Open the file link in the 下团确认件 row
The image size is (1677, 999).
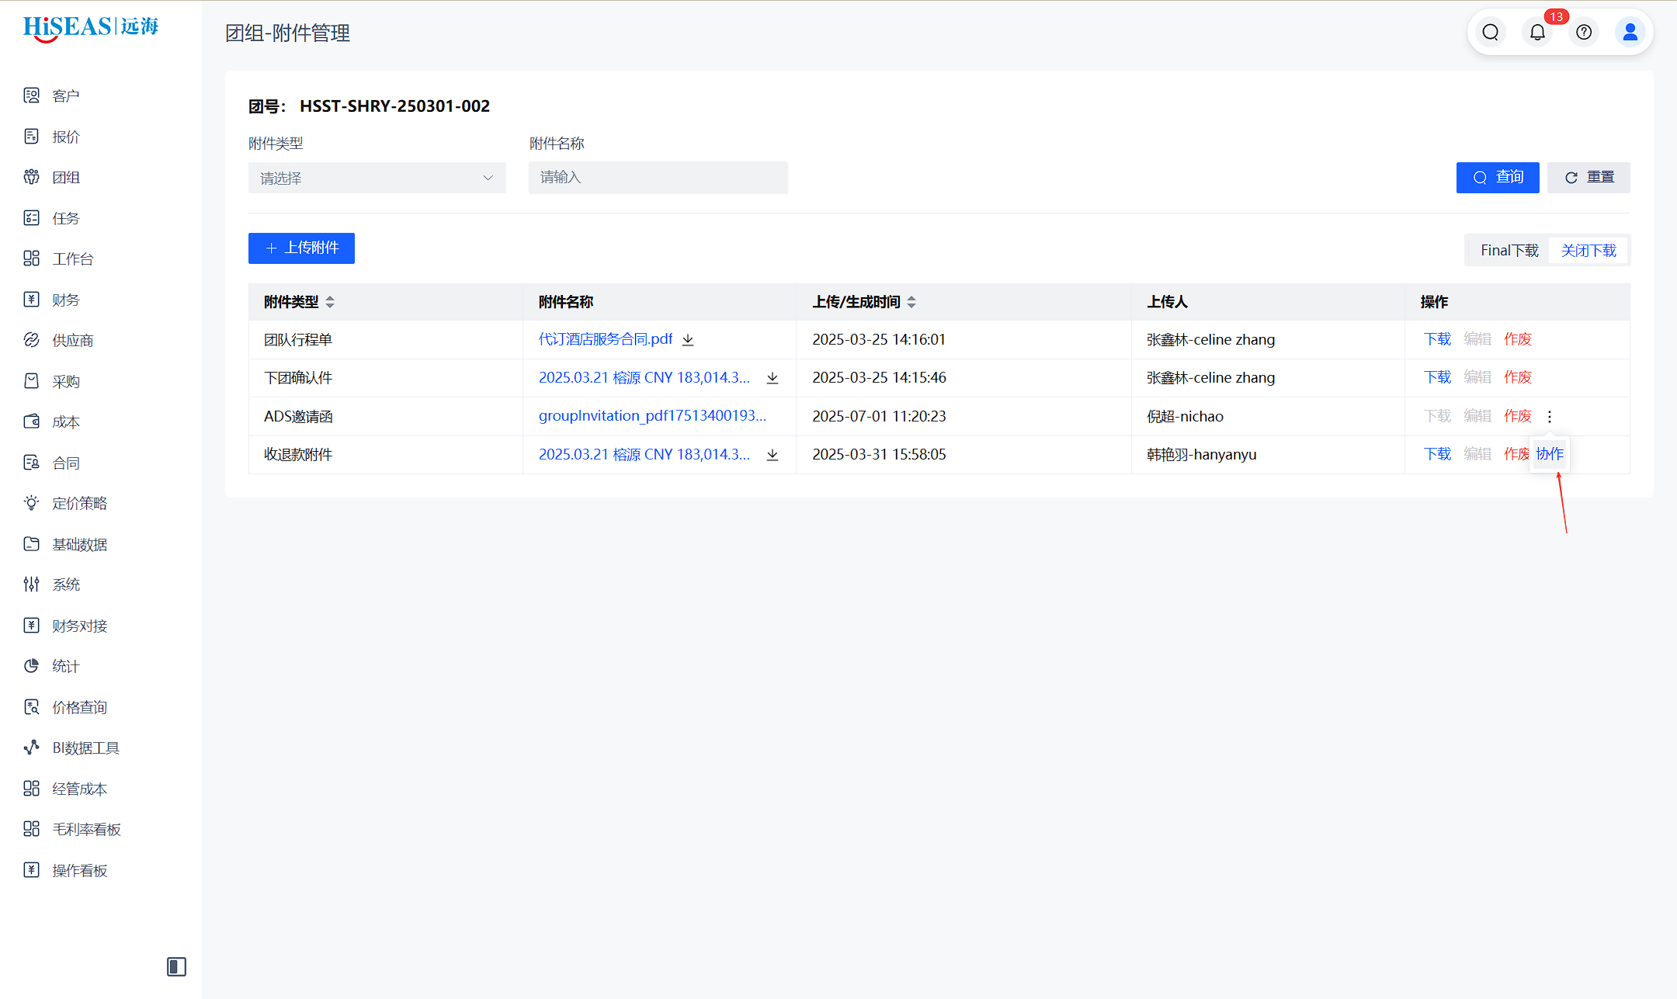[644, 377]
